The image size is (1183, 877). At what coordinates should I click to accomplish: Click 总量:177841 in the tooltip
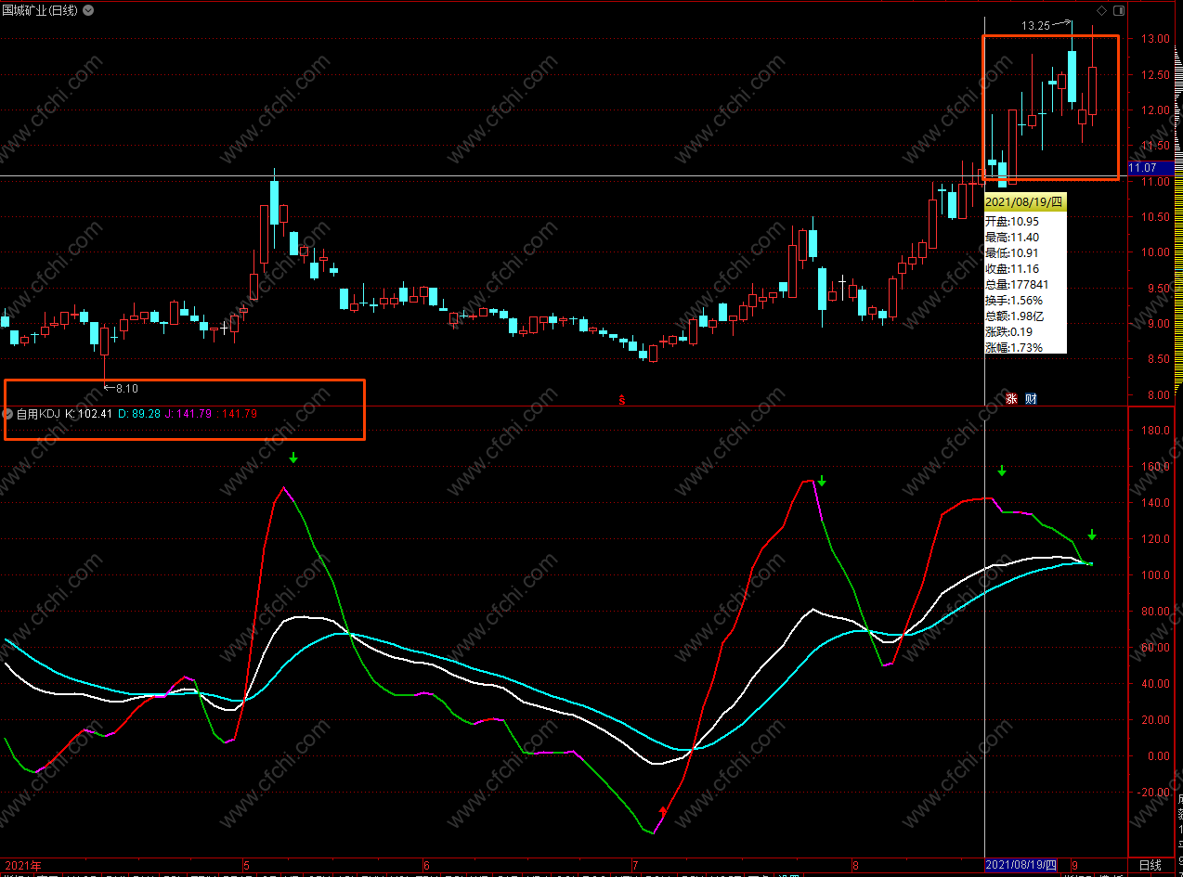(1017, 285)
